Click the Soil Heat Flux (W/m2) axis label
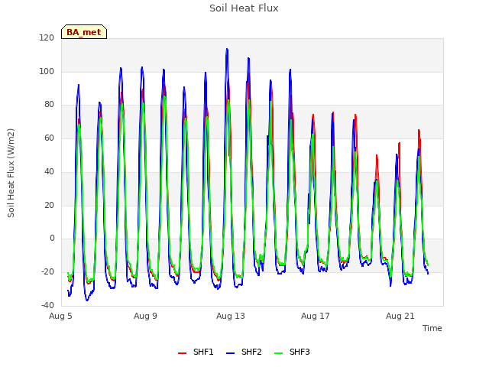This screenshot has width=489, height=367. [x=11, y=173]
